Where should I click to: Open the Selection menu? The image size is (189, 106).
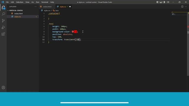[20, 2]
